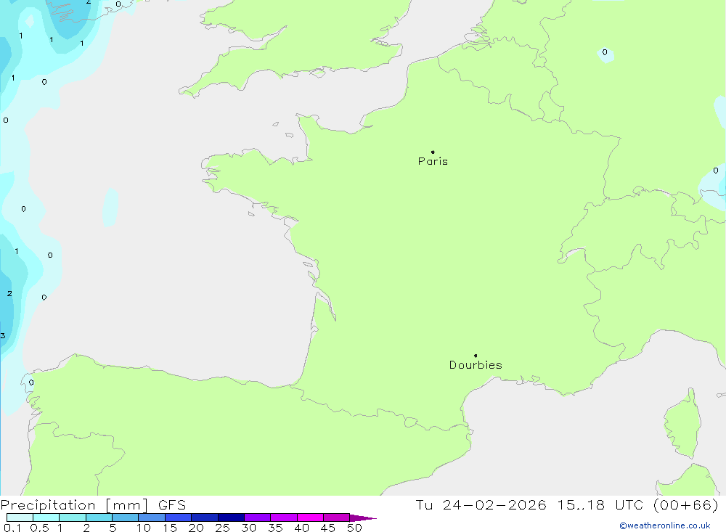Click the 'Precipitation [mm] GFS' title text
Viewport: 726px width, 532px height.
point(93,504)
